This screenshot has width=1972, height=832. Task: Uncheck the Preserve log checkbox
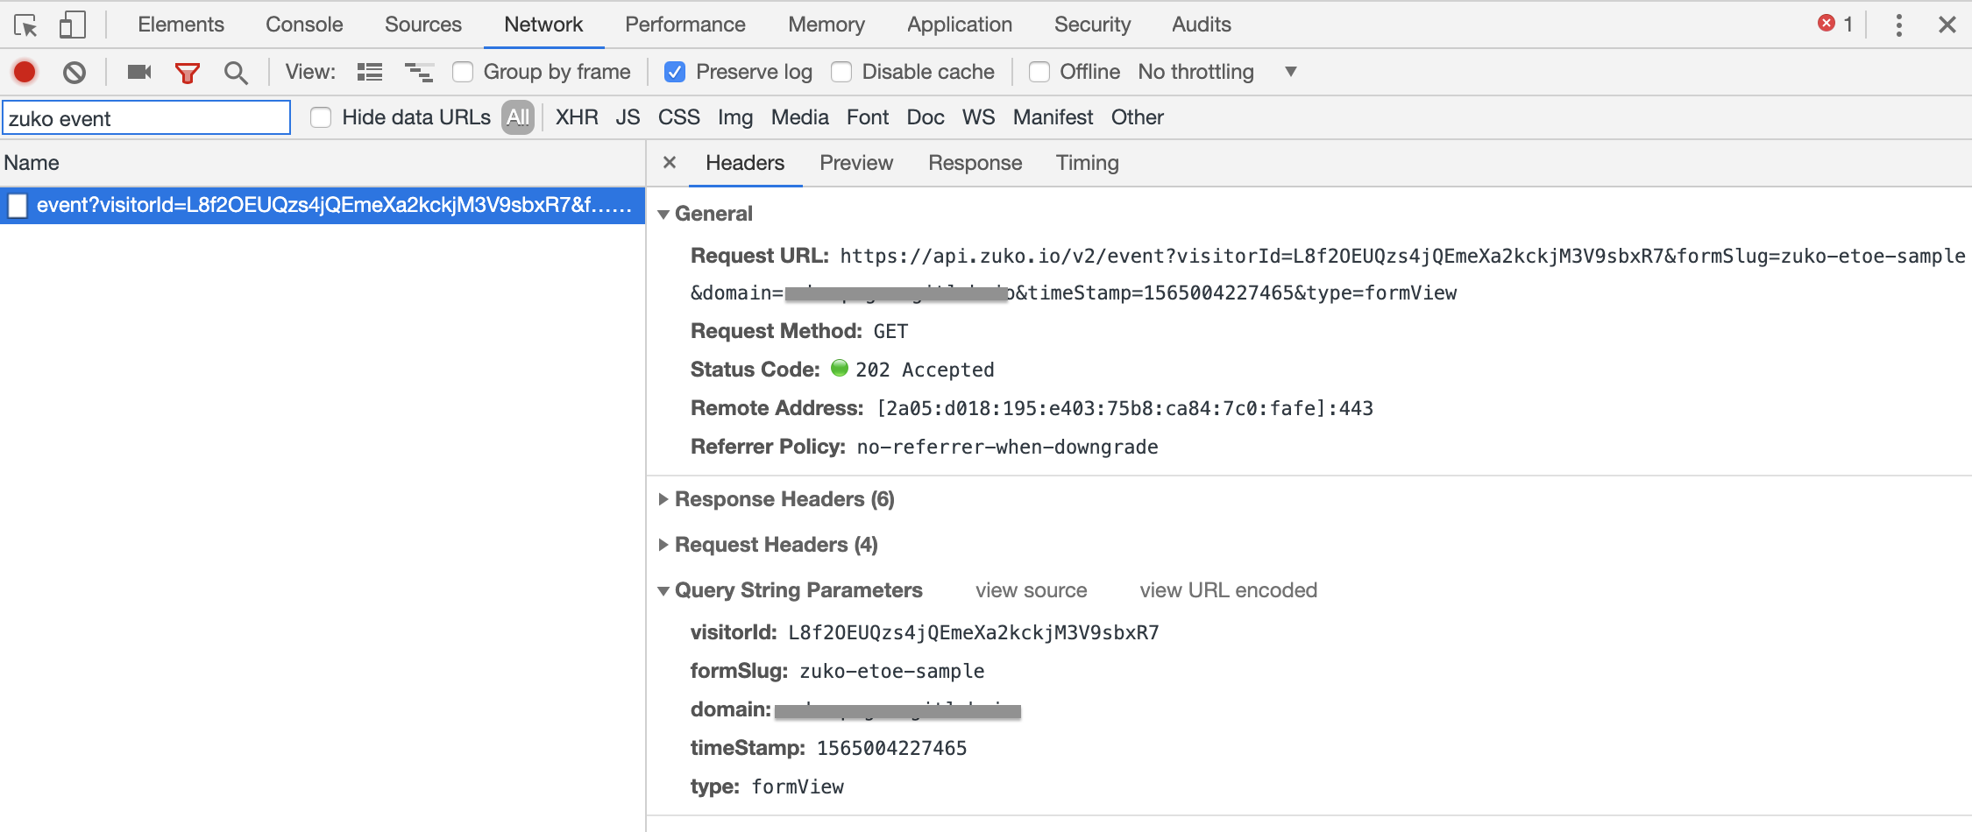click(x=675, y=72)
